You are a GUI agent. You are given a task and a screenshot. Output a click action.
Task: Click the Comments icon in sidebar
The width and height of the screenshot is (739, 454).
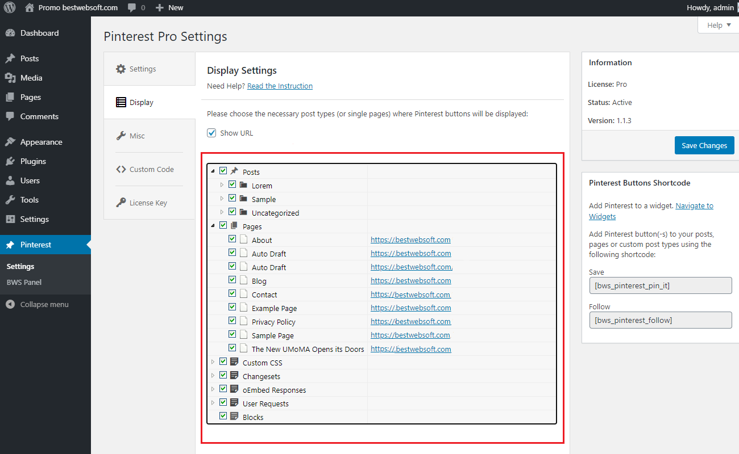point(10,116)
